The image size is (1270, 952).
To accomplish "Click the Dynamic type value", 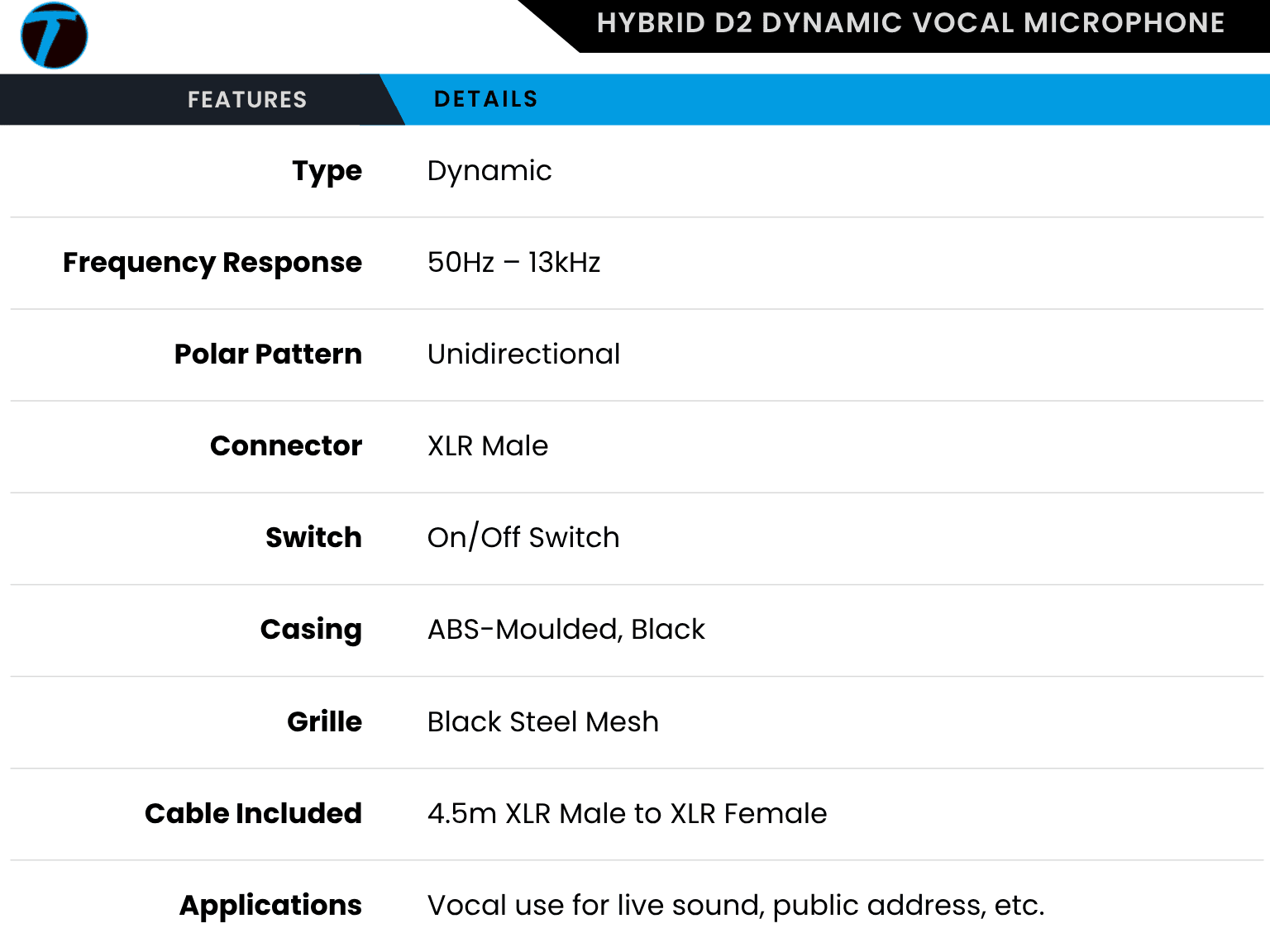I will click(x=489, y=171).
